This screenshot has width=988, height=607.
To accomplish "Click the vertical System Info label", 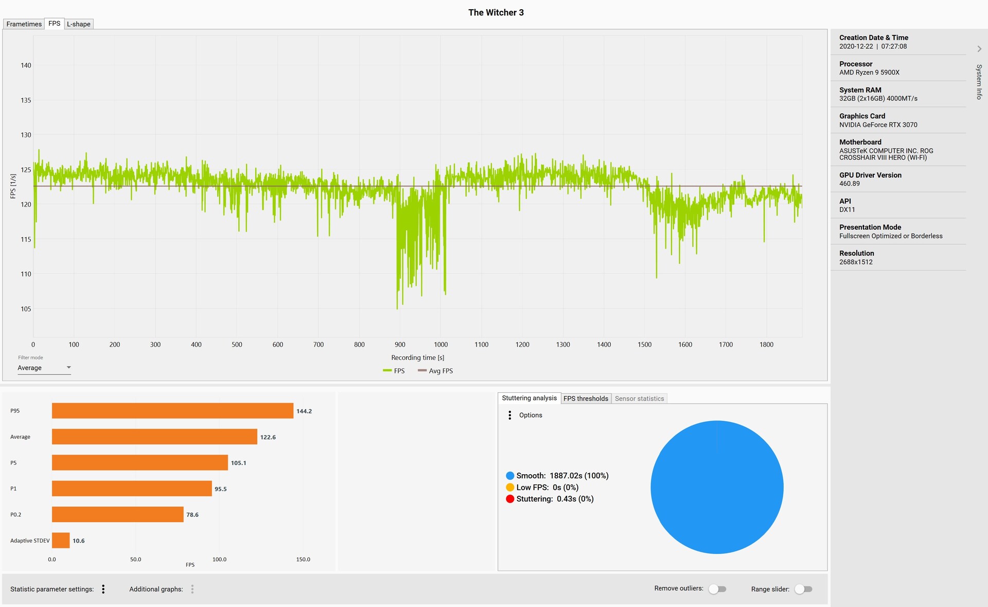I will (x=979, y=82).
